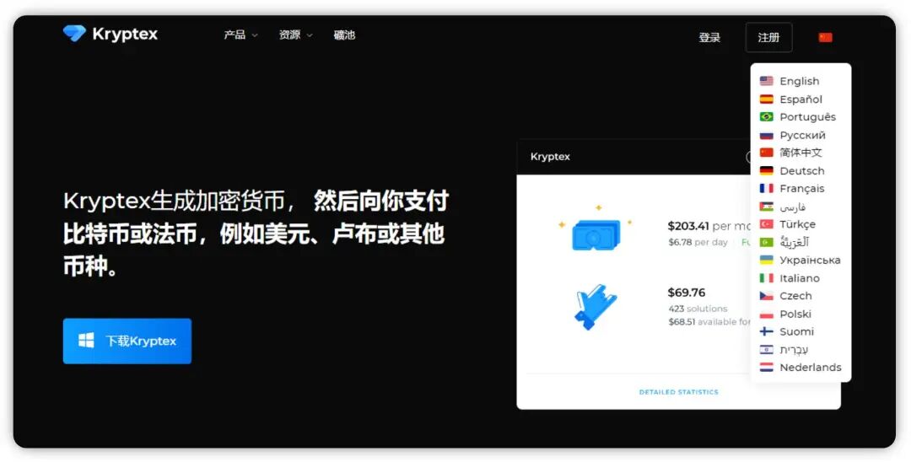Choose Português from language list
The image size is (911, 462).
(x=807, y=116)
